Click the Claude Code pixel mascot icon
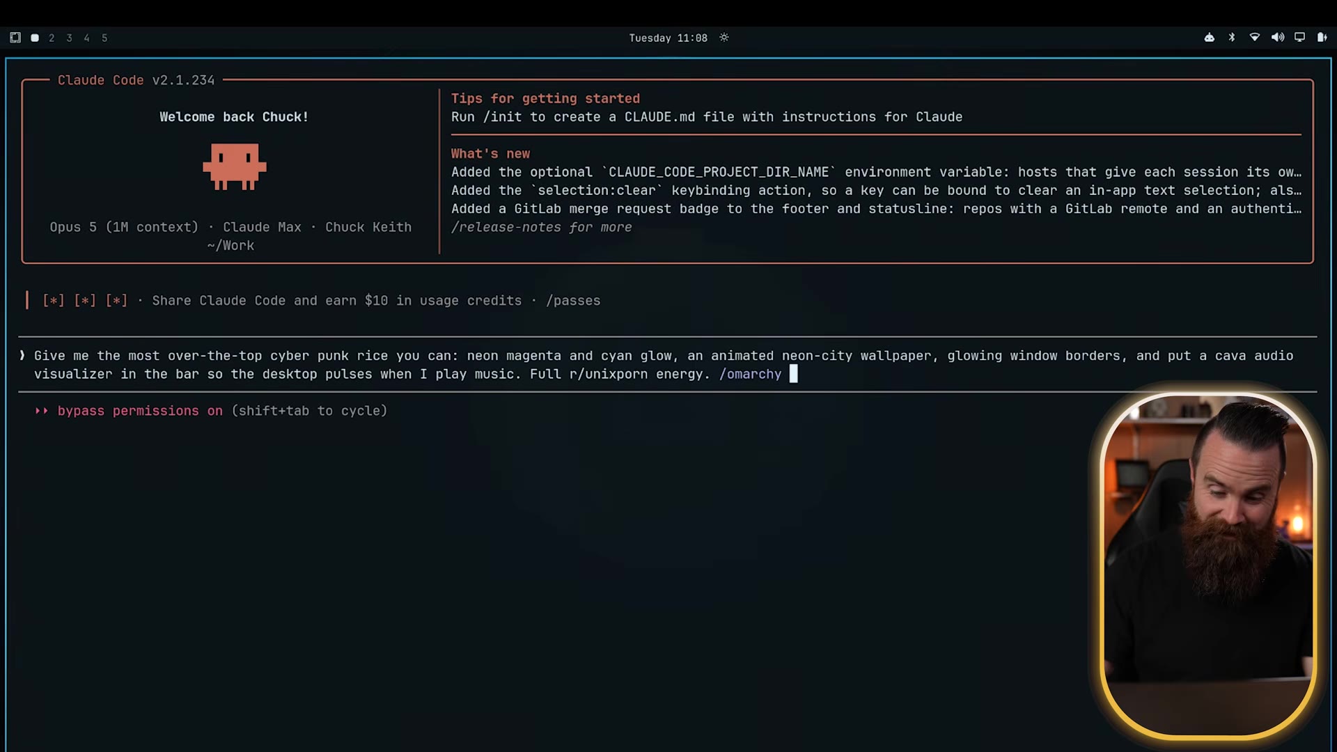 tap(235, 167)
